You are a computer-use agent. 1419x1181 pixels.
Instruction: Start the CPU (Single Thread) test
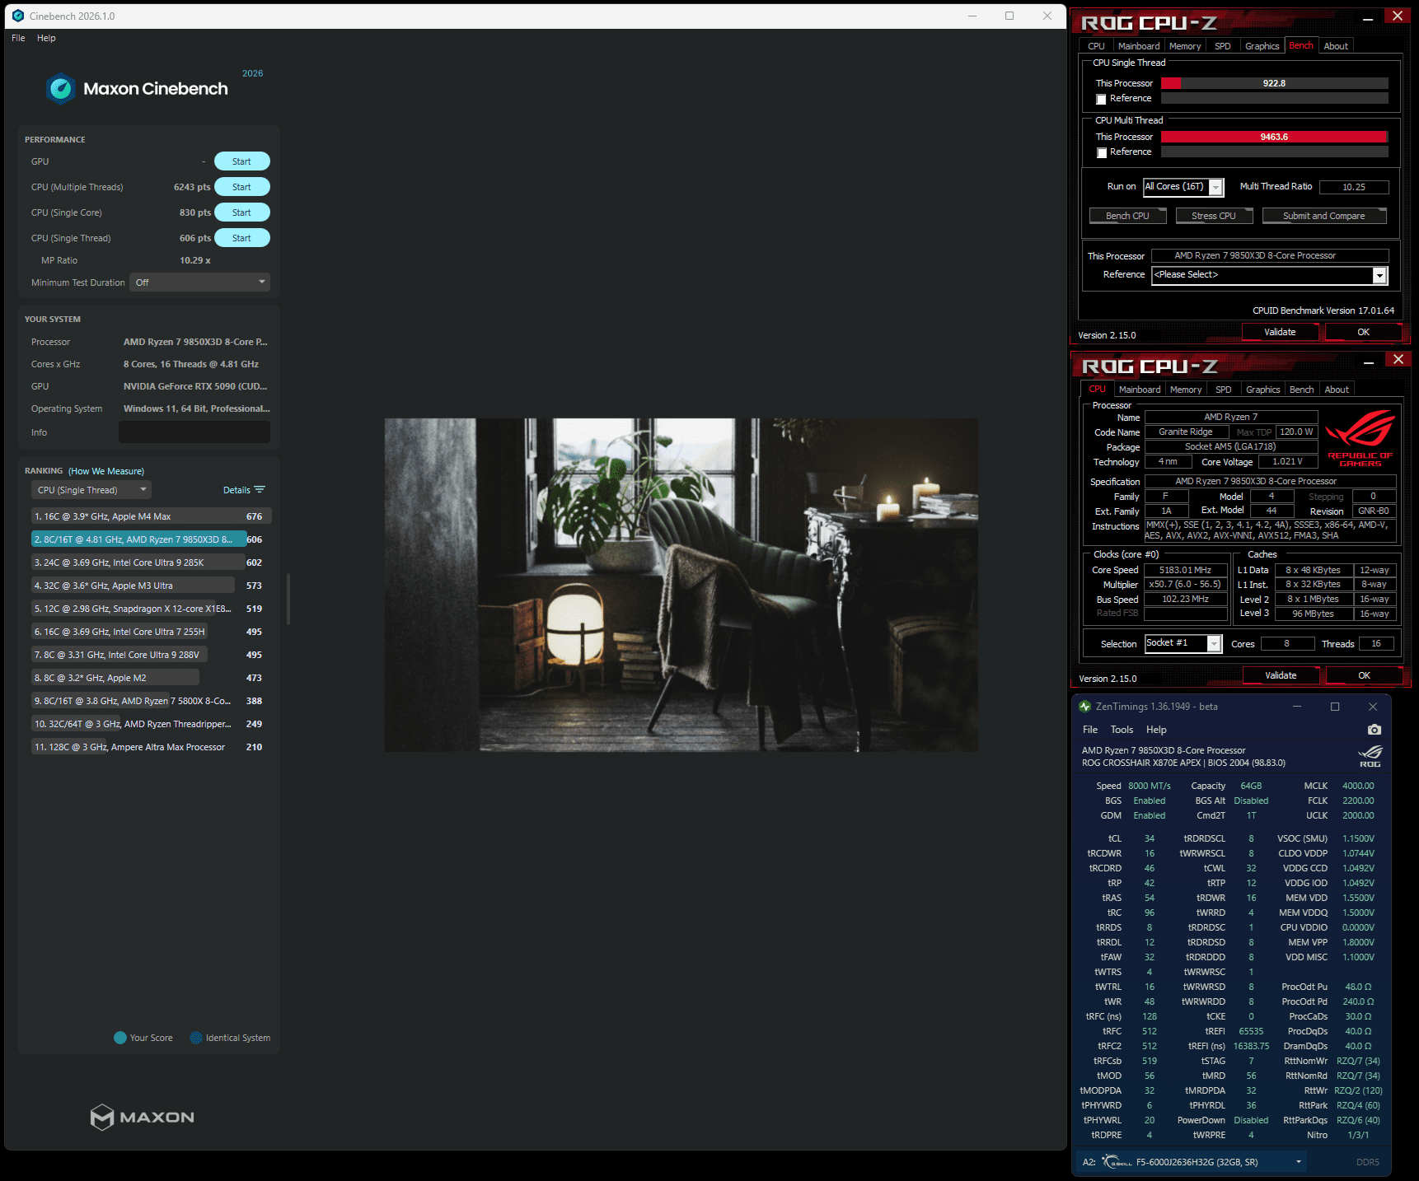coord(241,238)
